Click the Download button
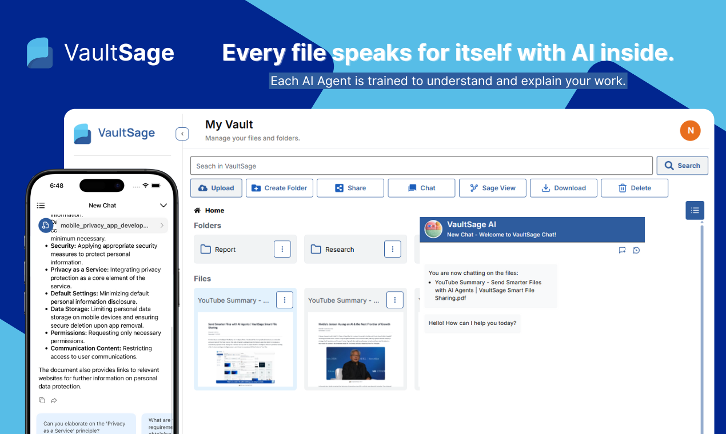Image resolution: width=726 pixels, height=434 pixels. click(563, 188)
